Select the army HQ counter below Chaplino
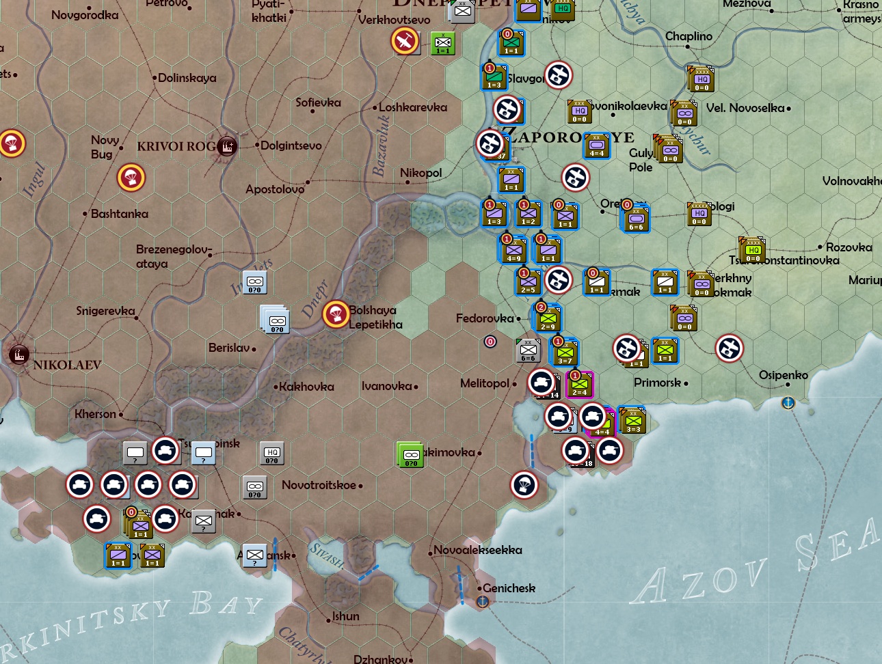 pos(701,79)
